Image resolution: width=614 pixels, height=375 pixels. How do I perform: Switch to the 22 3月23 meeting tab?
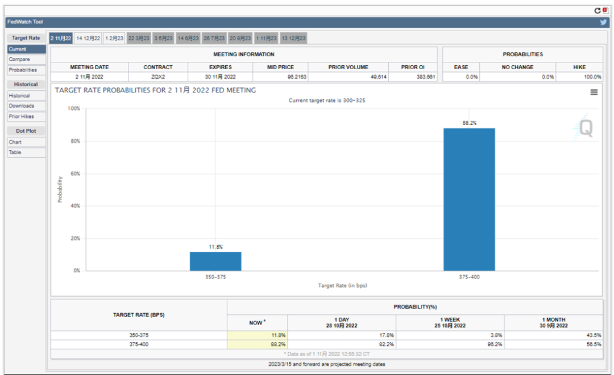coord(139,38)
